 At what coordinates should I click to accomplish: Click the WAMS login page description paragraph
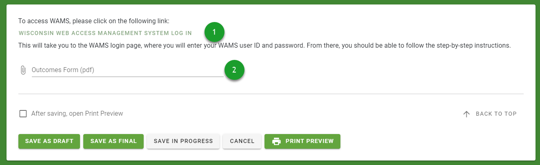tap(264, 46)
